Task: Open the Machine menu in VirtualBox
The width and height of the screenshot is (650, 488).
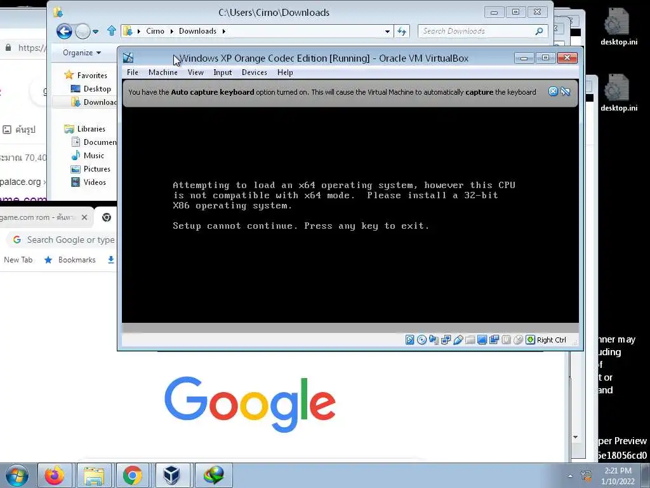Action: (x=163, y=72)
